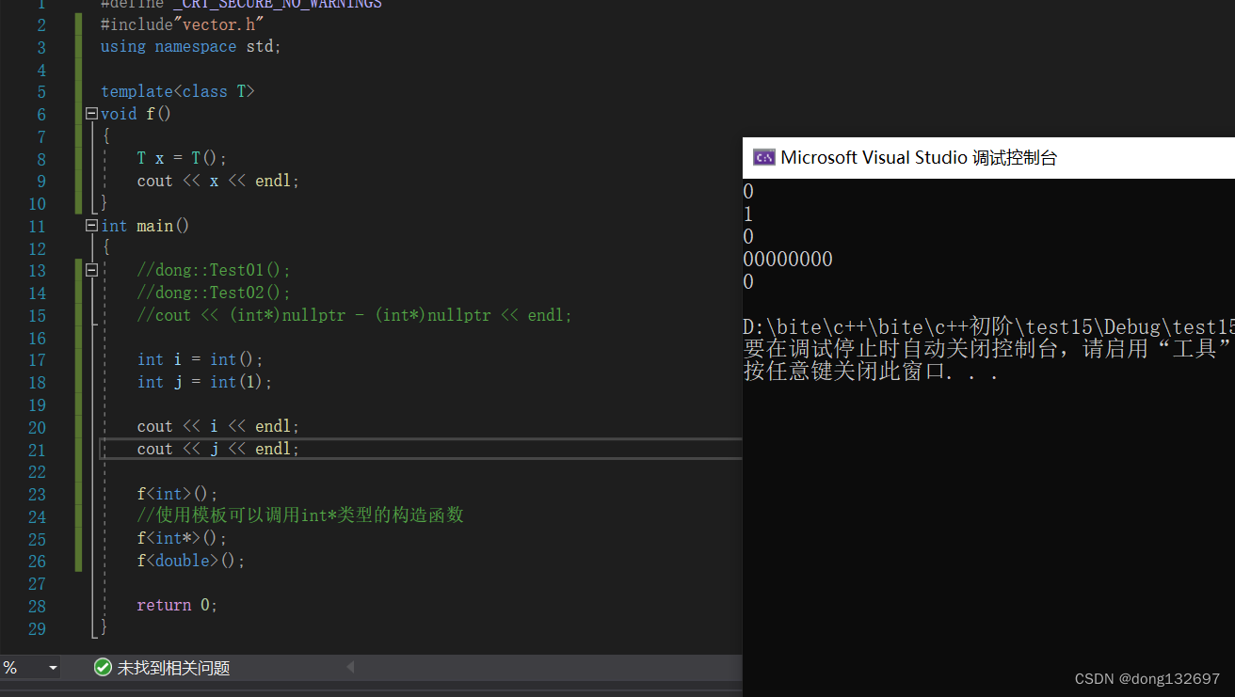The image size is (1235, 697).
Task: Click the D:\bite\c++ path line in console
Action: (x=988, y=327)
